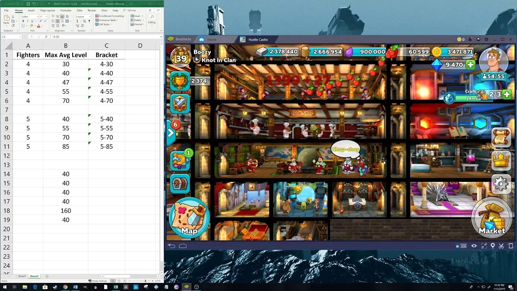This screenshot has height=291, width=517.
Task: Switch to the Insert ribbon tab
Action: tap(31, 11)
